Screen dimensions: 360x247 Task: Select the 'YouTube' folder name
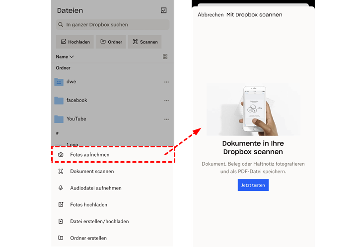76,119
